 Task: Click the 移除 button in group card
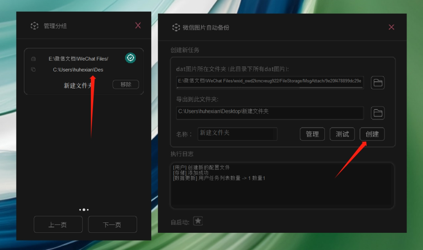point(126,84)
